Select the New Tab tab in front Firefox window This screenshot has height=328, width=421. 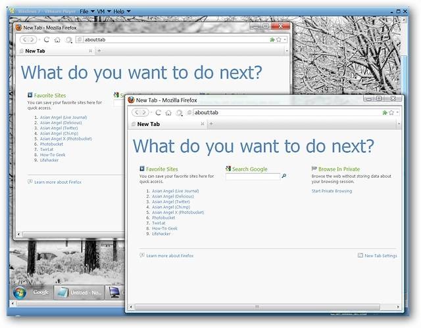(166, 124)
